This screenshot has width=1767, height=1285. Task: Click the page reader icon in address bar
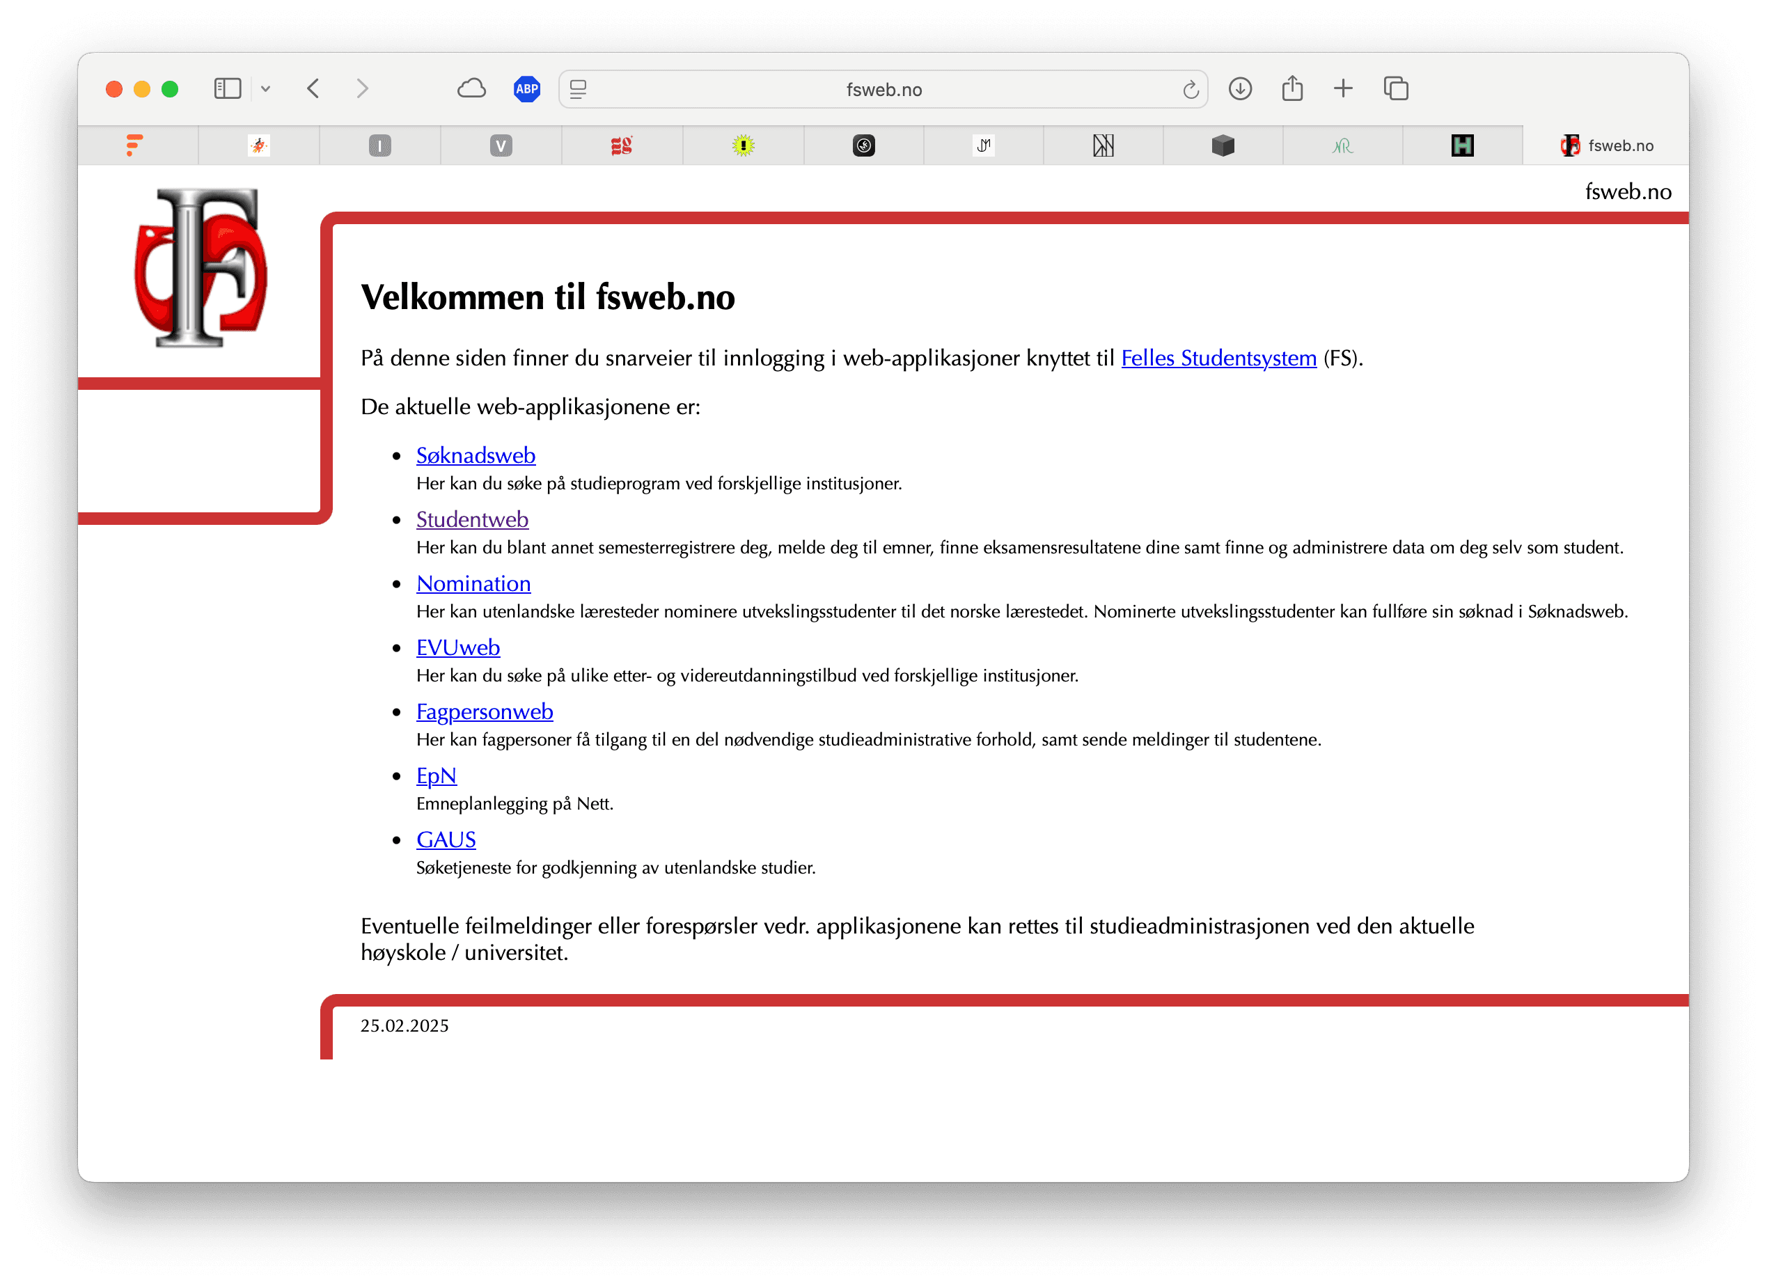point(578,90)
